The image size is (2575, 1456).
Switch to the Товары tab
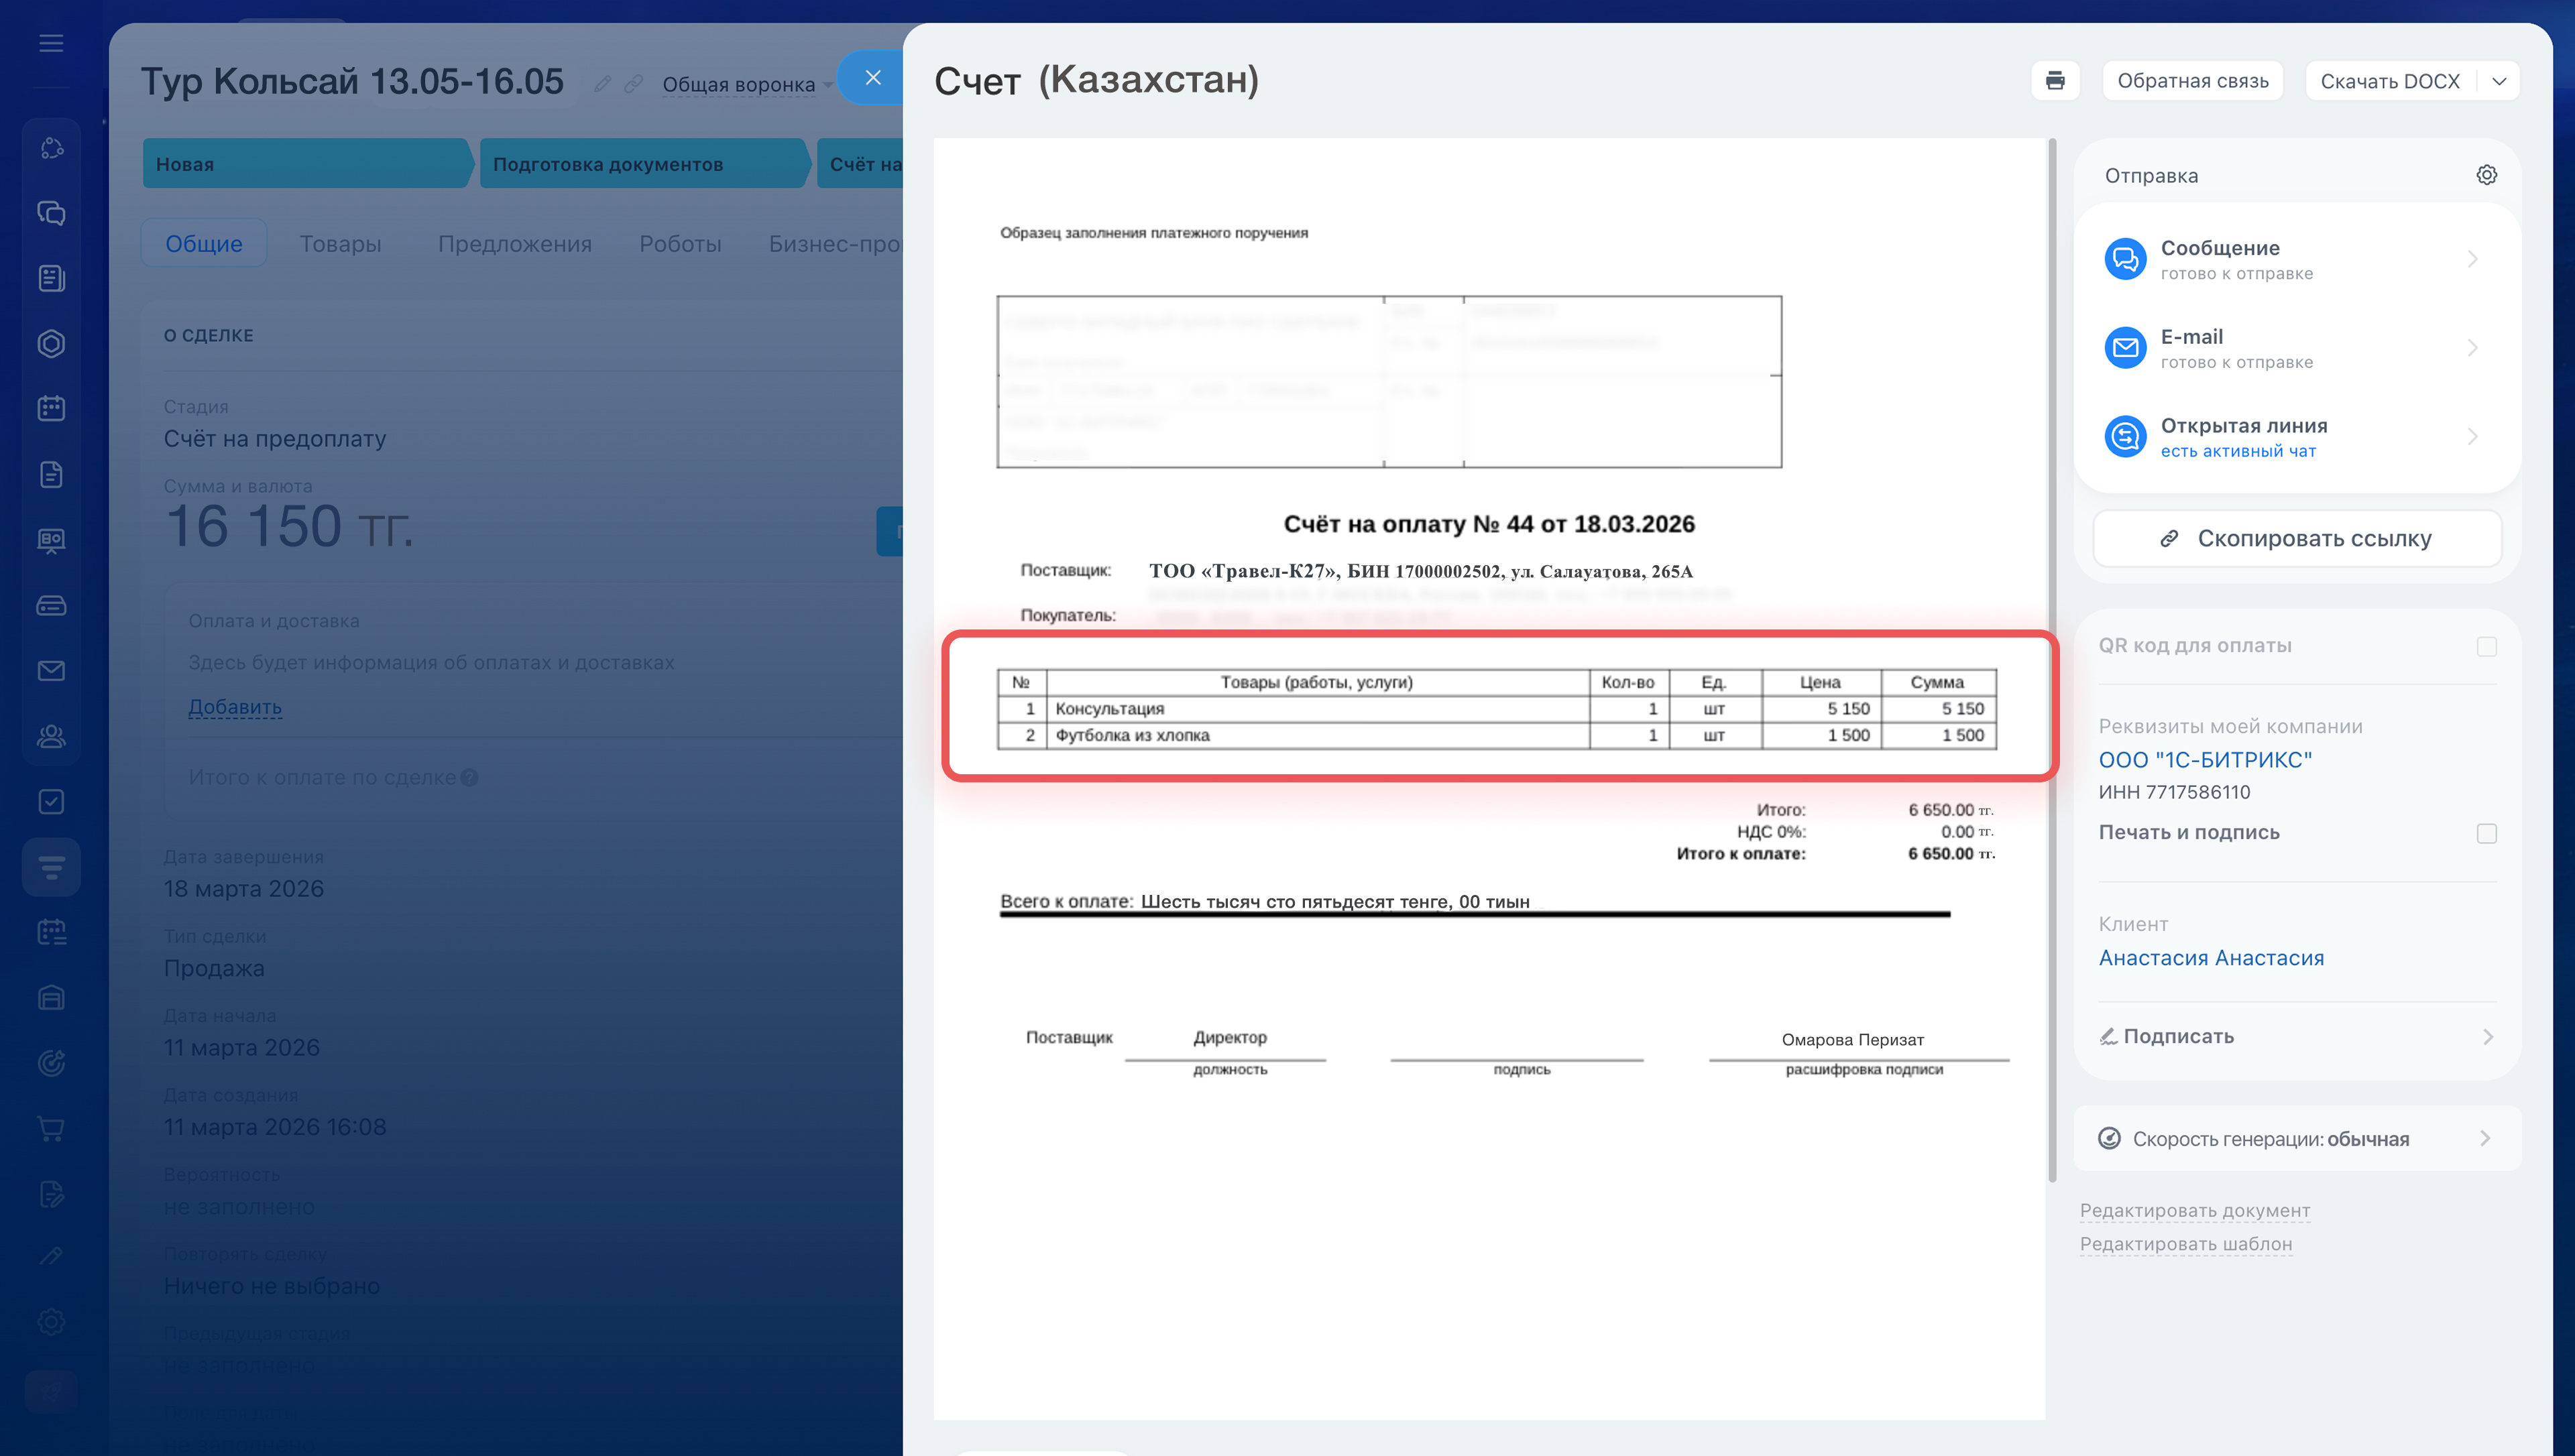340,244
